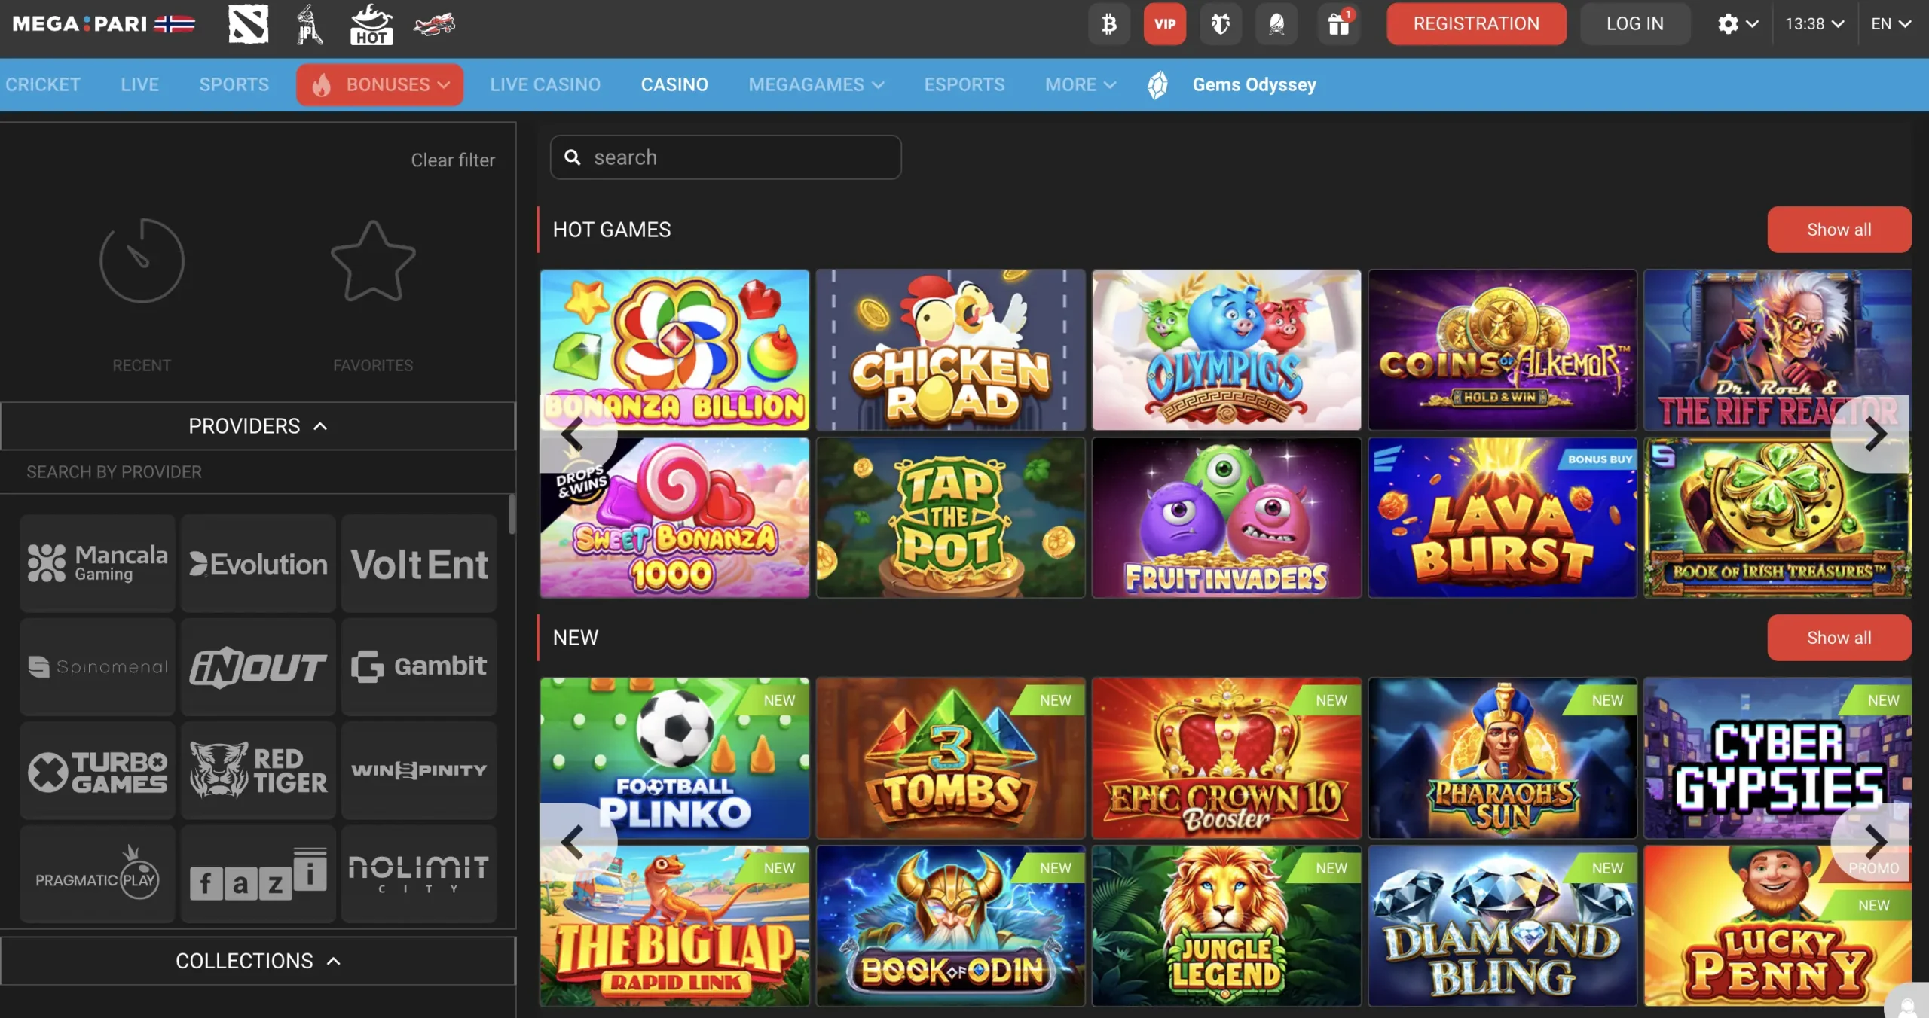Click Search by provider field
Viewport: 1929px width, 1018px height.
258,472
